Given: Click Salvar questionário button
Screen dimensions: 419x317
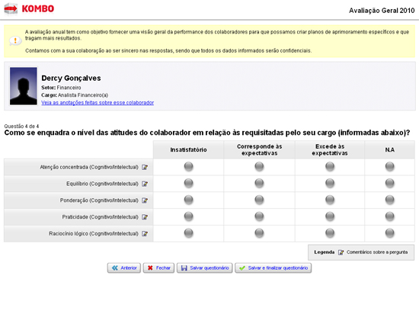Looking at the screenshot, I should coord(205,267).
